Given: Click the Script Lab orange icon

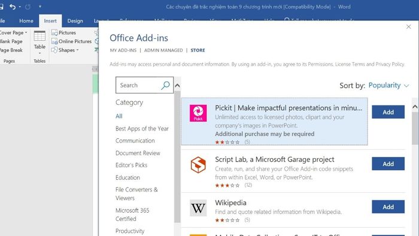Looking at the screenshot, I should tap(198, 165).
